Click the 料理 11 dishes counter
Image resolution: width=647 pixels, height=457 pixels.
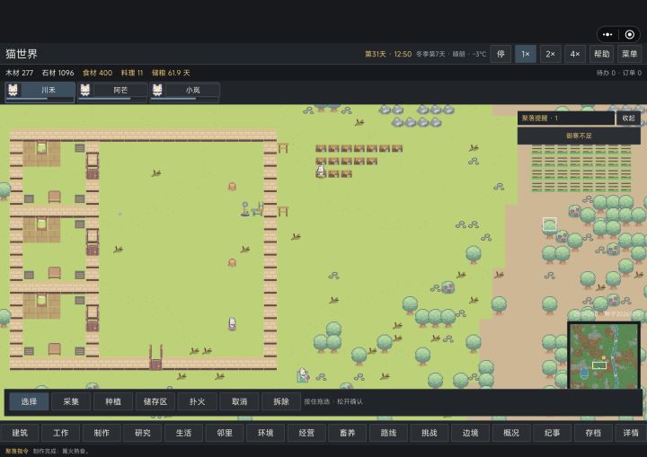[x=131, y=73]
